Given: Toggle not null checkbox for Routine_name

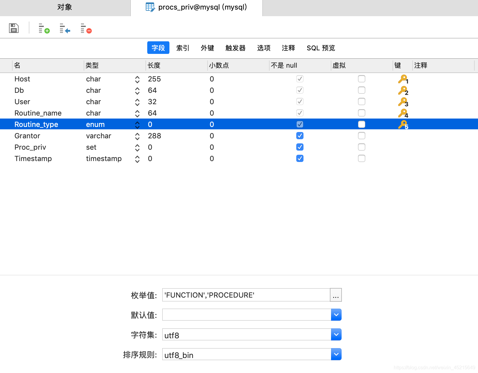Looking at the screenshot, I should coord(300,113).
